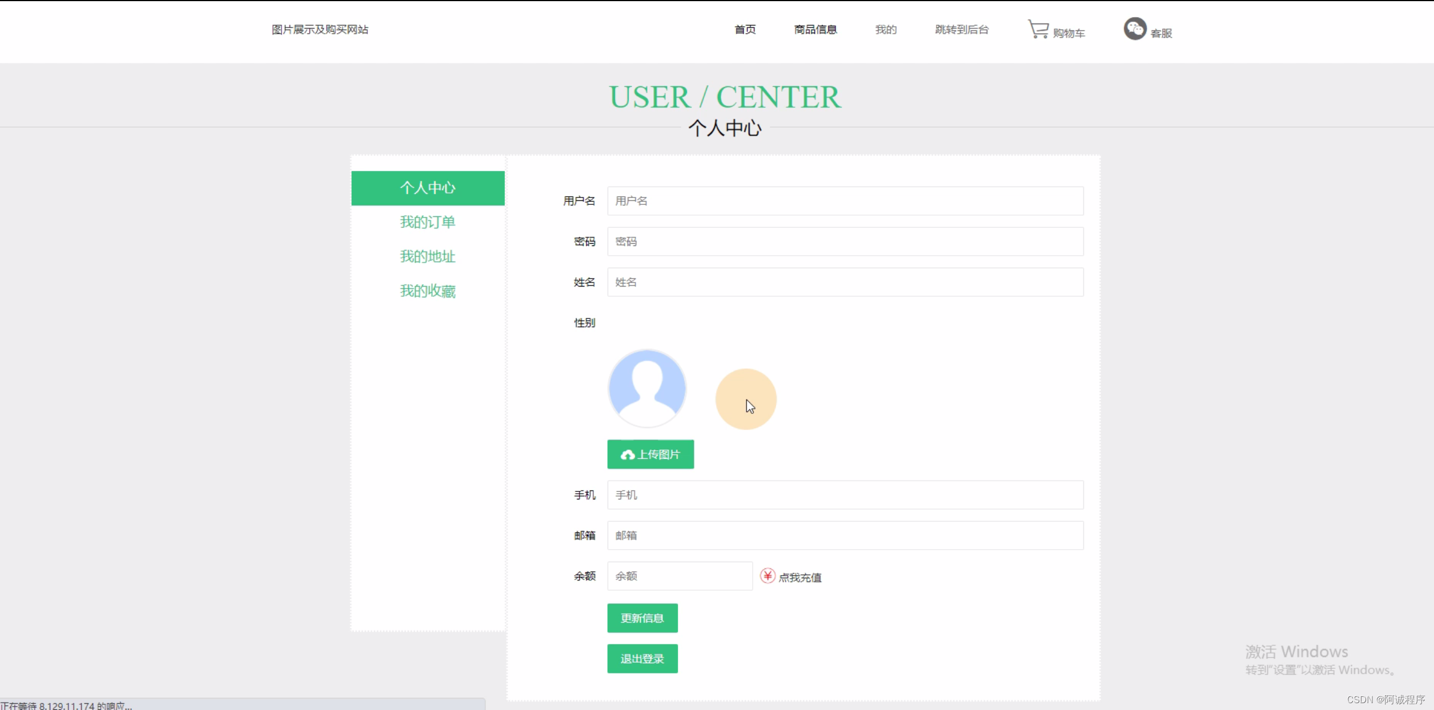The height and width of the screenshot is (710, 1434).
Task: Open 商品信息 from the navigation bar
Action: [816, 29]
